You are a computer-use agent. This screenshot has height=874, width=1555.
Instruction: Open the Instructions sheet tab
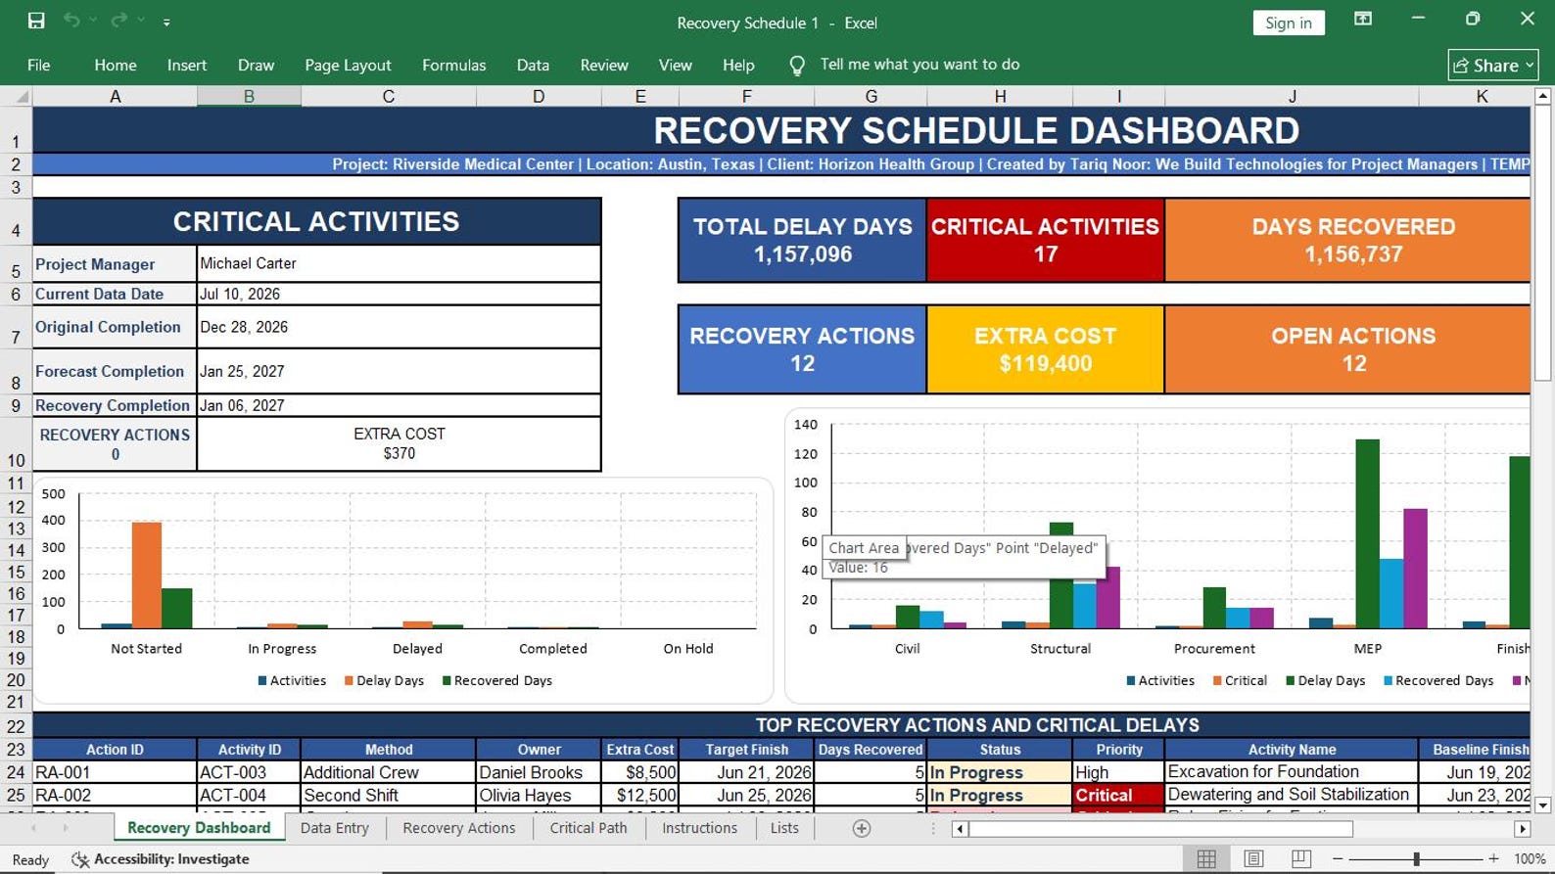click(x=699, y=828)
